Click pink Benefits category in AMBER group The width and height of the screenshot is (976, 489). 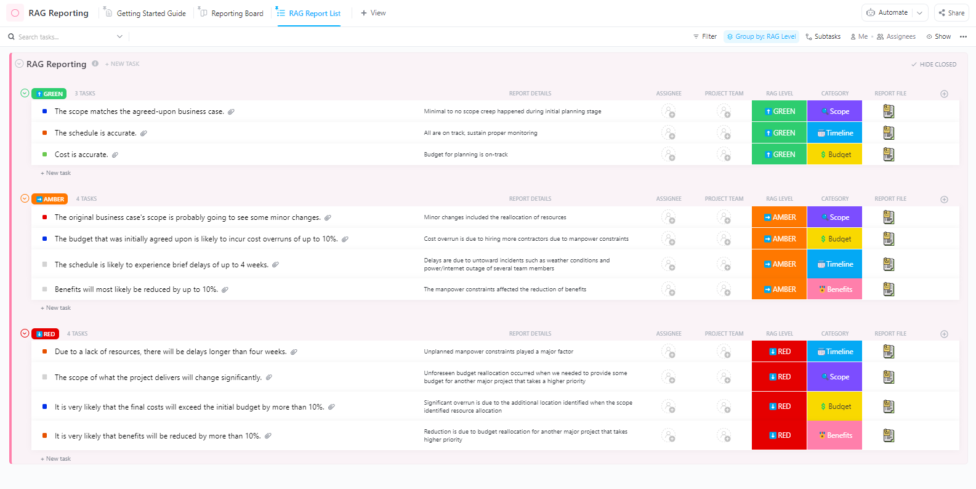click(834, 289)
